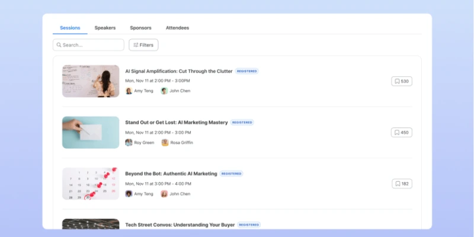474x237 pixels.
Task: Switch to the Speakers tab
Action: (105, 28)
